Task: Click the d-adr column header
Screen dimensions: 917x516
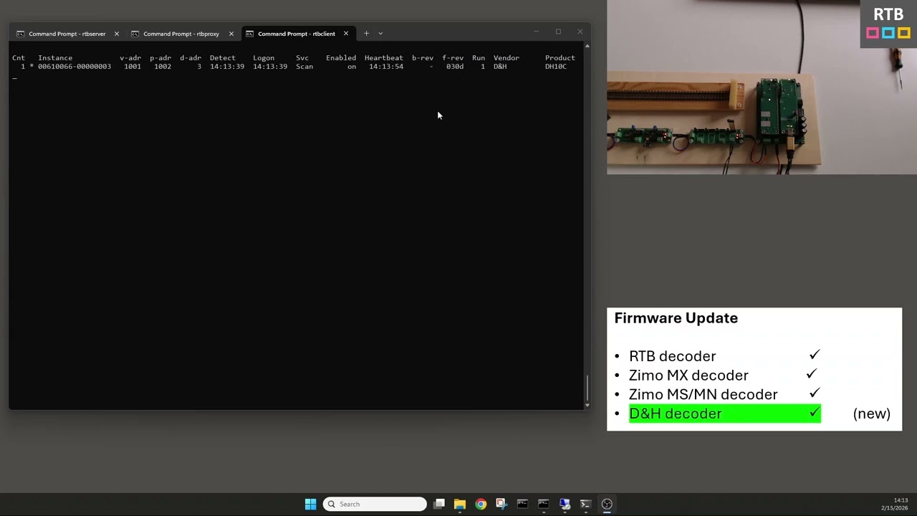Action: (191, 58)
